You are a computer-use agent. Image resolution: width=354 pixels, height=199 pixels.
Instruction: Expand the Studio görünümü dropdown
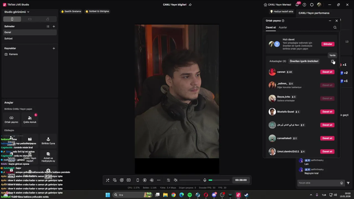pos(17,12)
